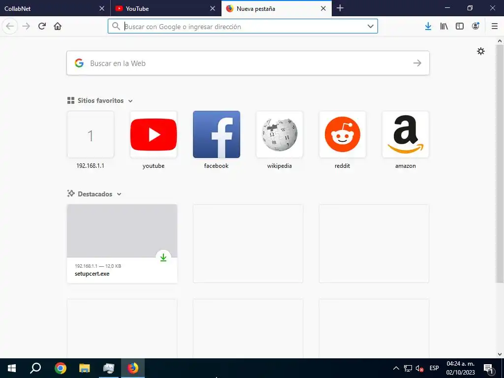This screenshot has height=378, width=504.
Task: Focus the Buscar con Google address field
Action: 243,27
